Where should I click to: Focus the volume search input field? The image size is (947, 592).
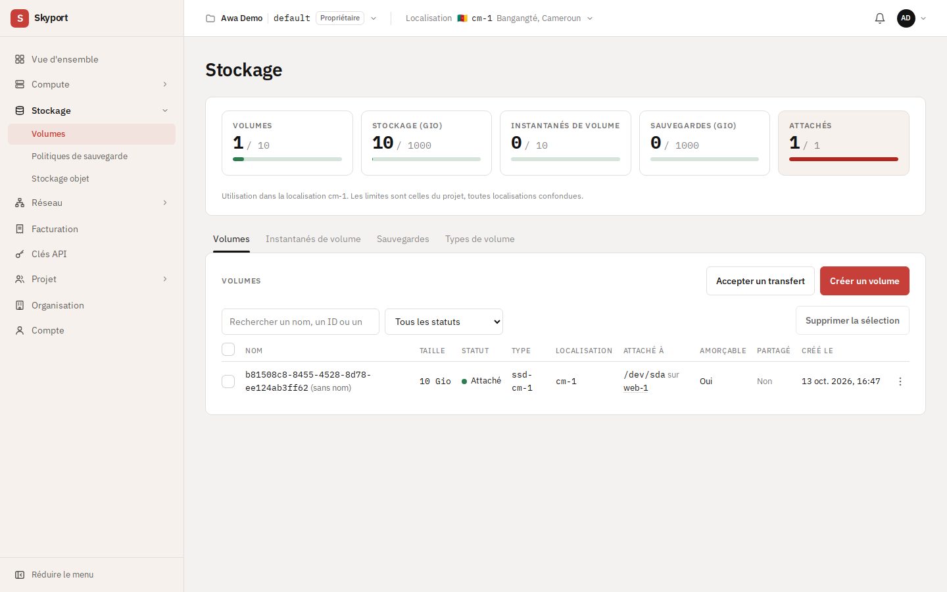301,322
